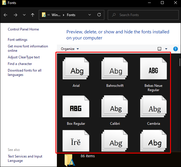Expand the address bar history dropdown

(90, 15)
